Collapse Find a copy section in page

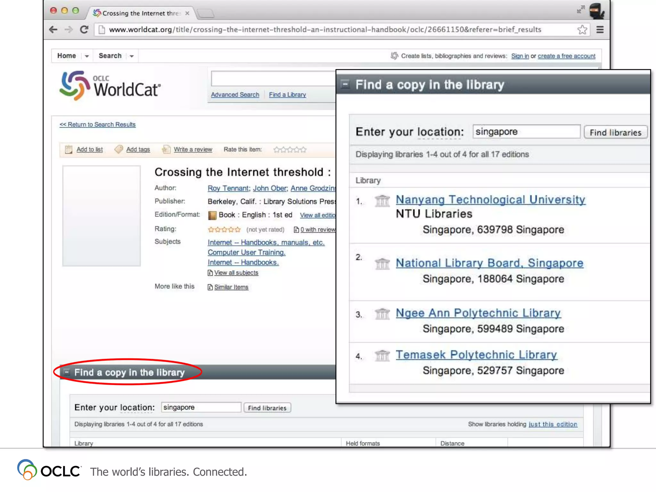67,372
